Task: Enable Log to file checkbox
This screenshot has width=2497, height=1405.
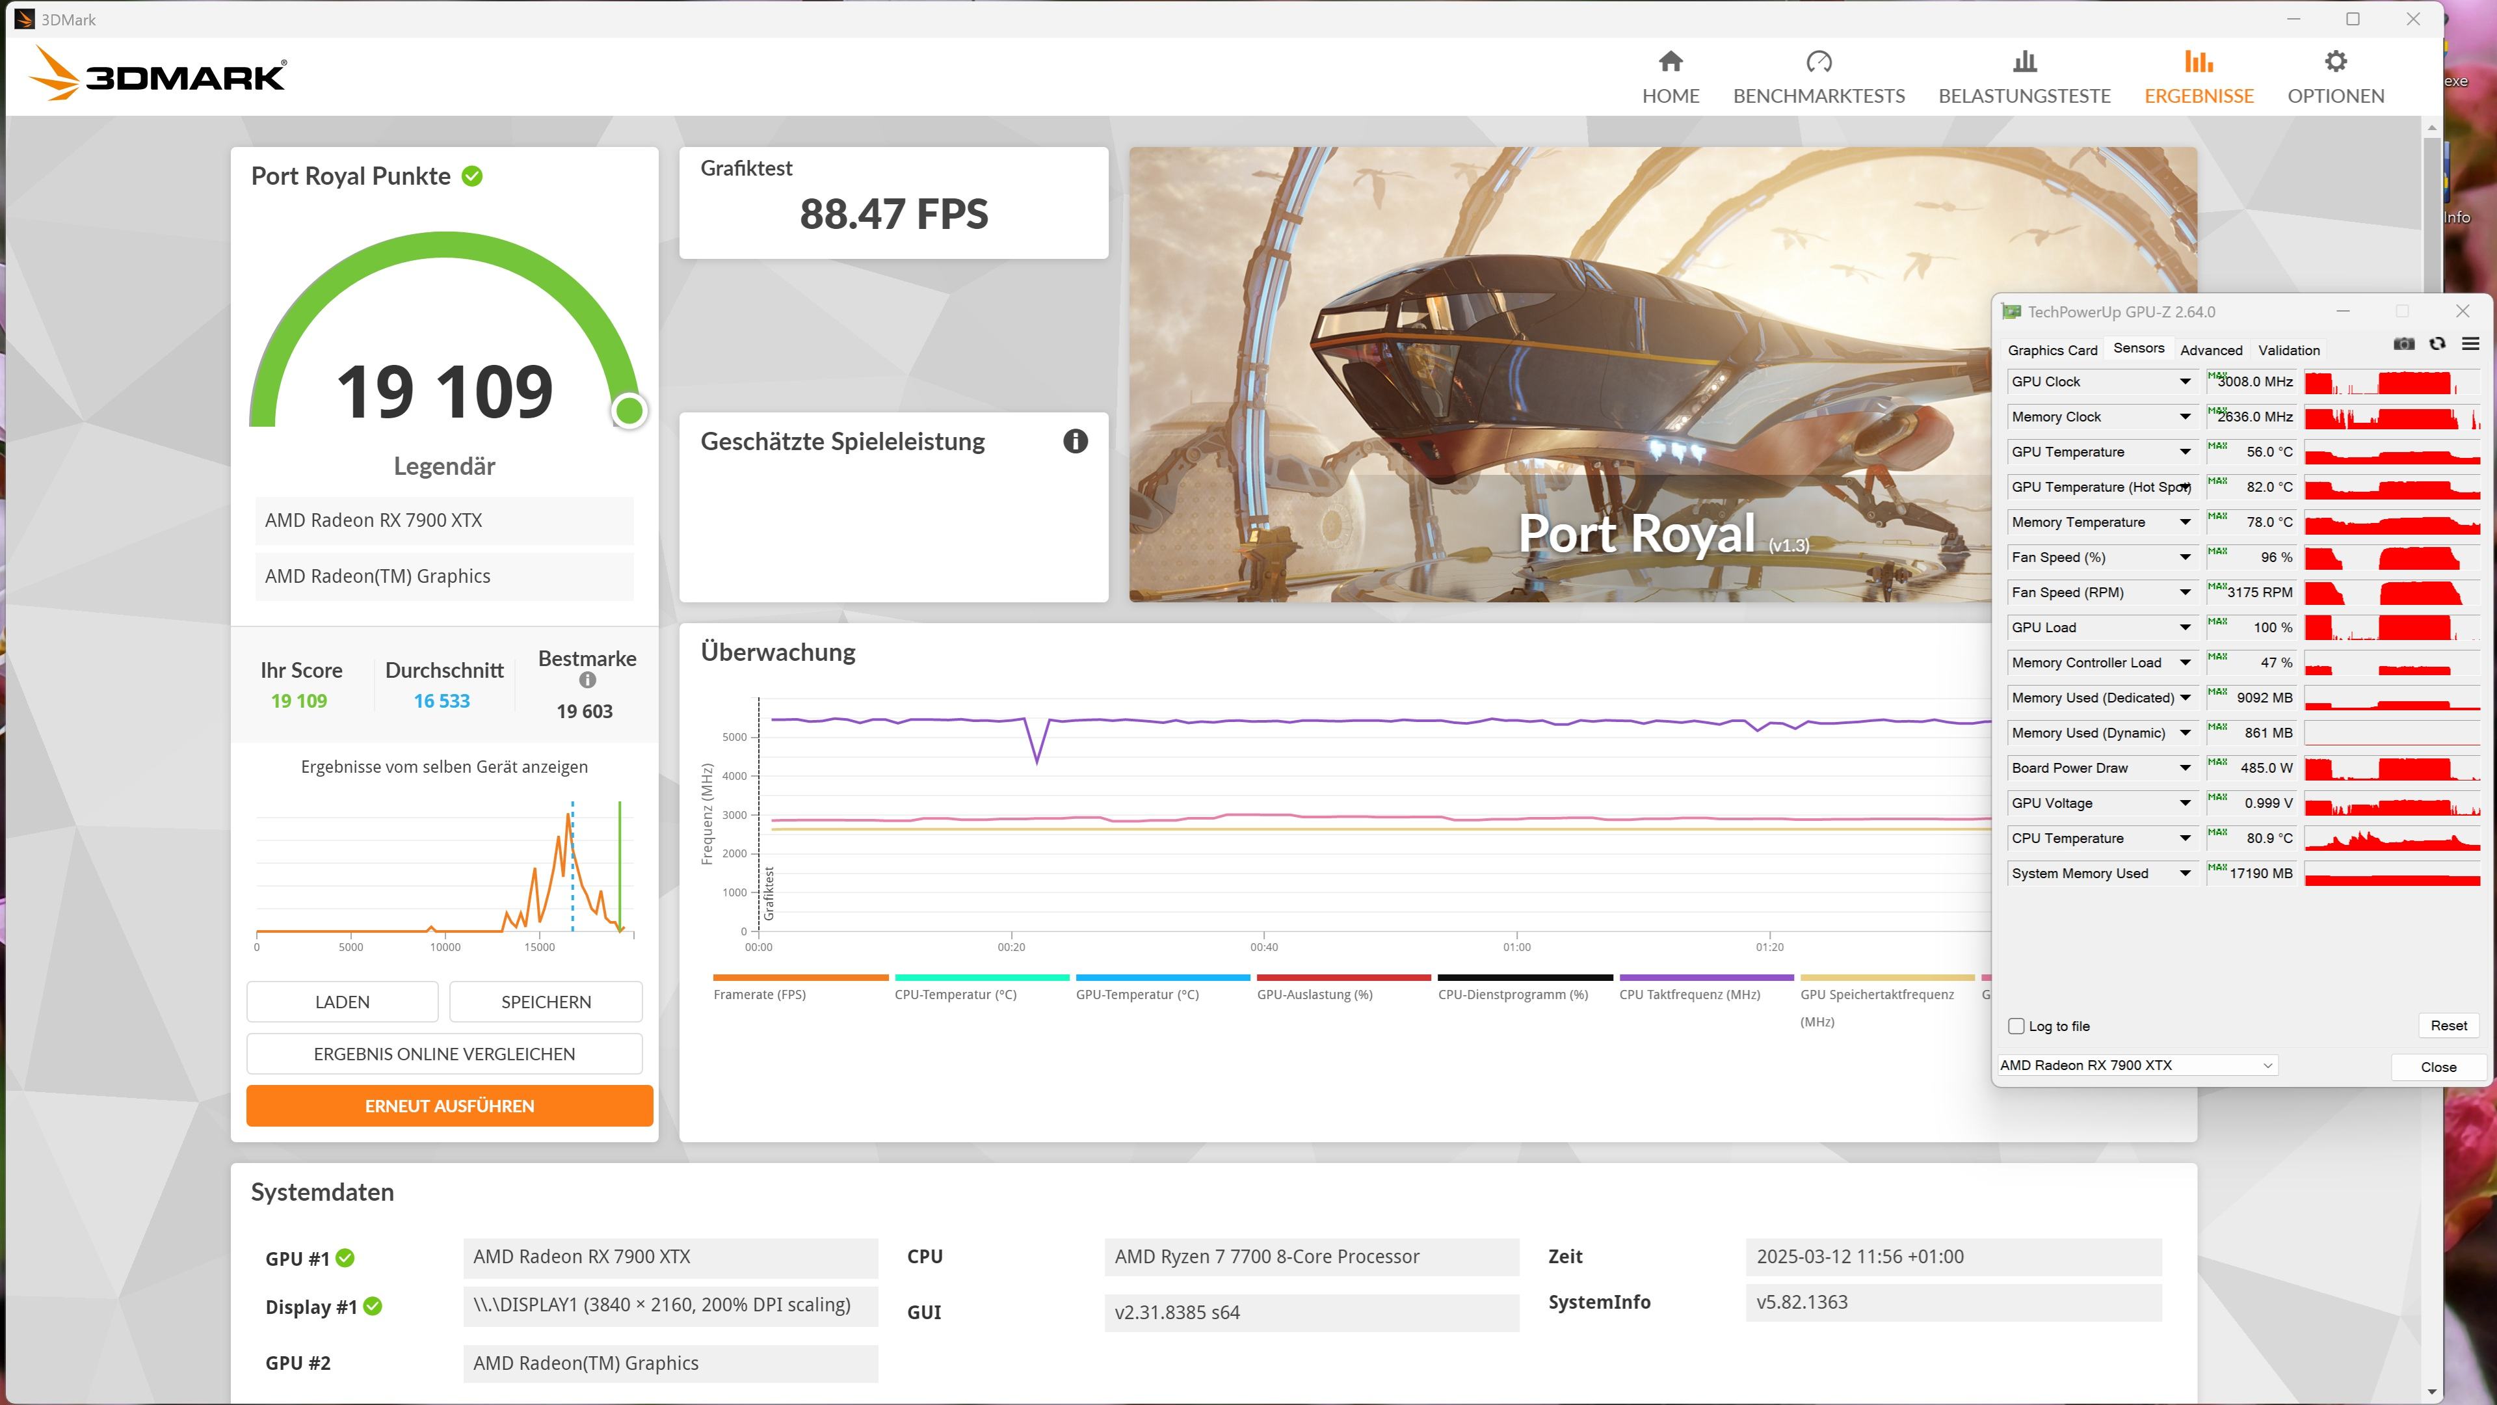Action: [2017, 1026]
